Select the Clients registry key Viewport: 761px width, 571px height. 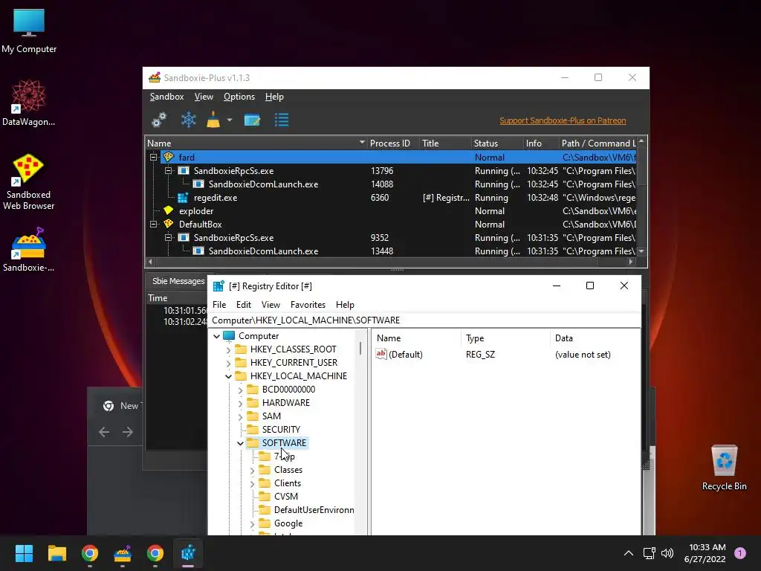[x=288, y=483]
